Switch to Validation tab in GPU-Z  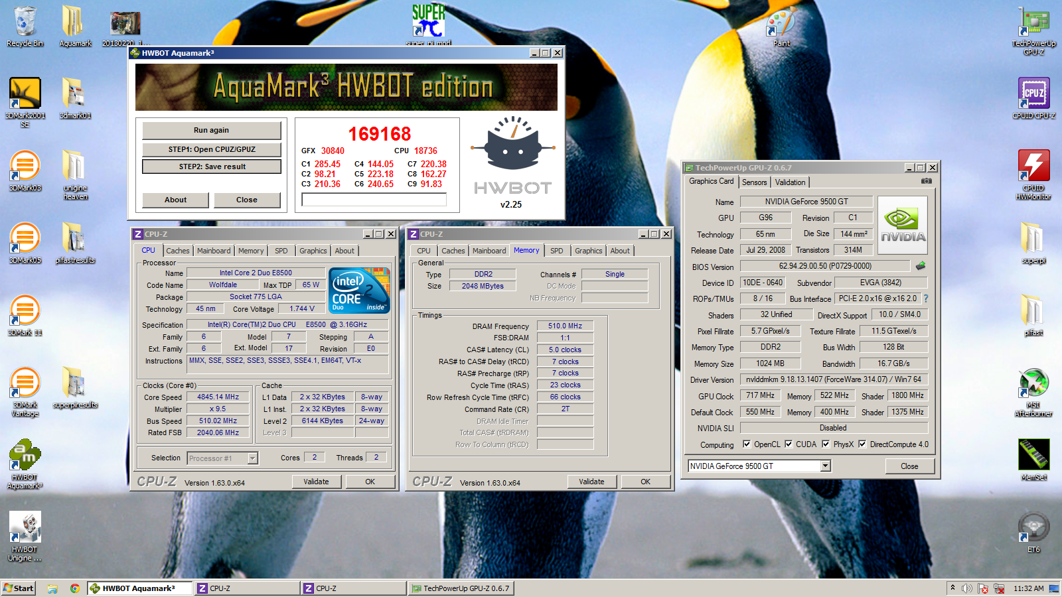[790, 182]
